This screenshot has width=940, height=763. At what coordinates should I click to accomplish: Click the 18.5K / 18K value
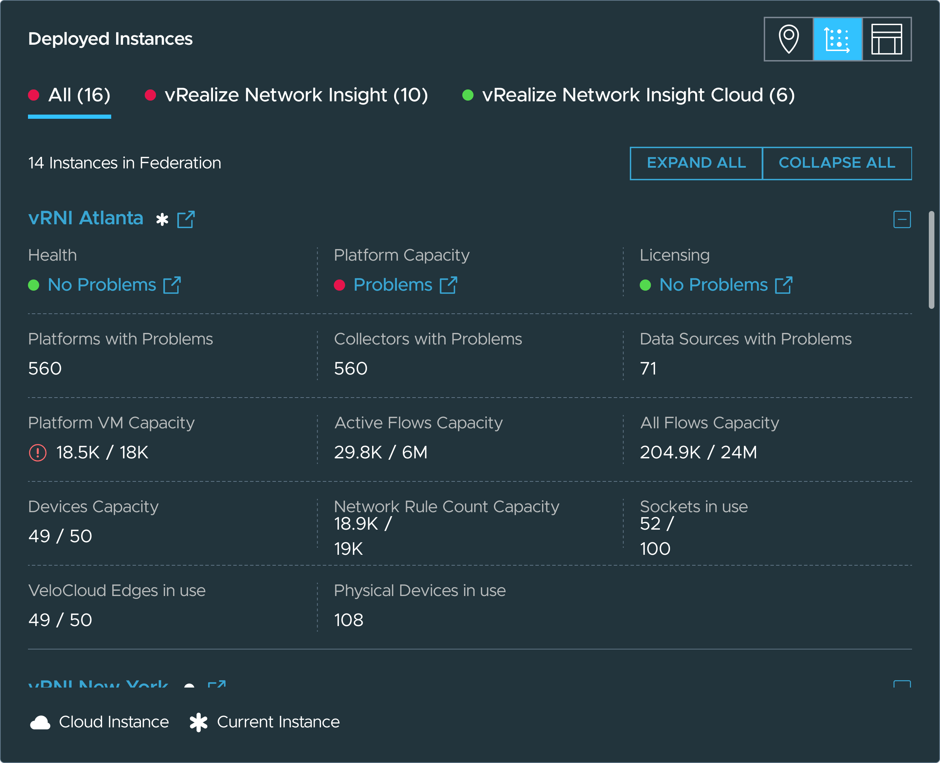coord(102,452)
